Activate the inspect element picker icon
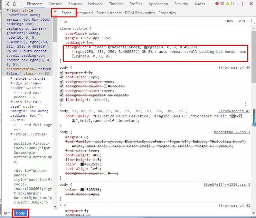 point(7,4)
